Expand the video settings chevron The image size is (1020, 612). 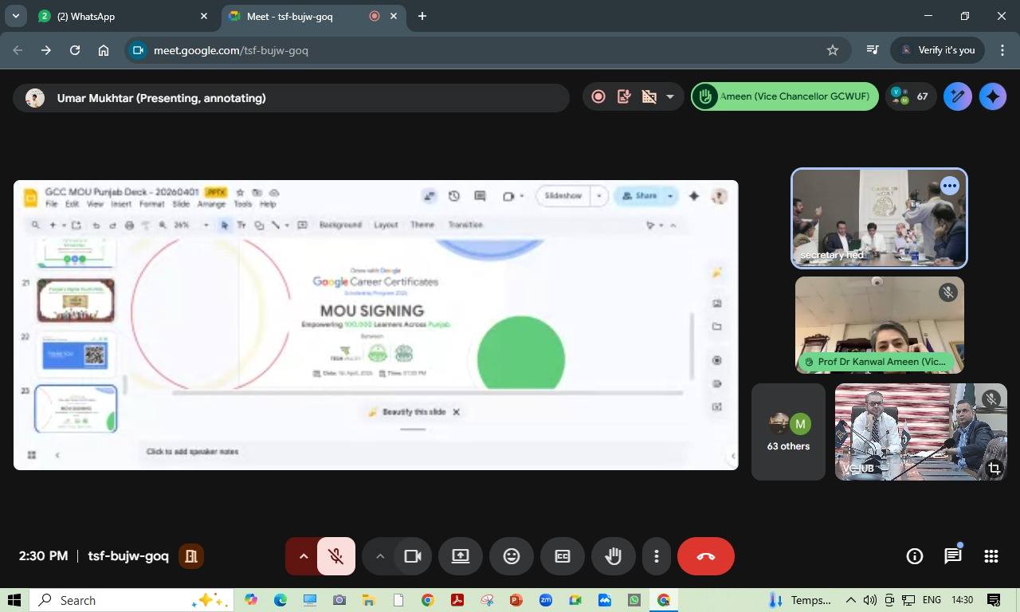pyautogui.click(x=380, y=556)
